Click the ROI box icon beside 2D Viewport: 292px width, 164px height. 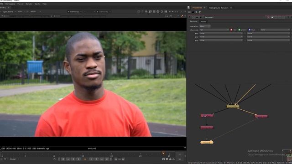click(166, 16)
